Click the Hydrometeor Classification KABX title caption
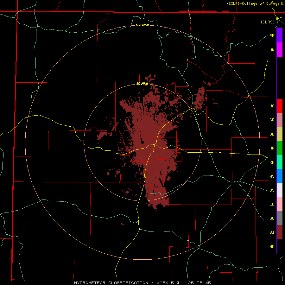 tap(142, 283)
